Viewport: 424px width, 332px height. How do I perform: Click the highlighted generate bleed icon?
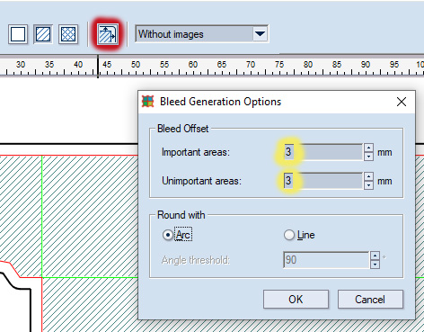click(x=107, y=34)
